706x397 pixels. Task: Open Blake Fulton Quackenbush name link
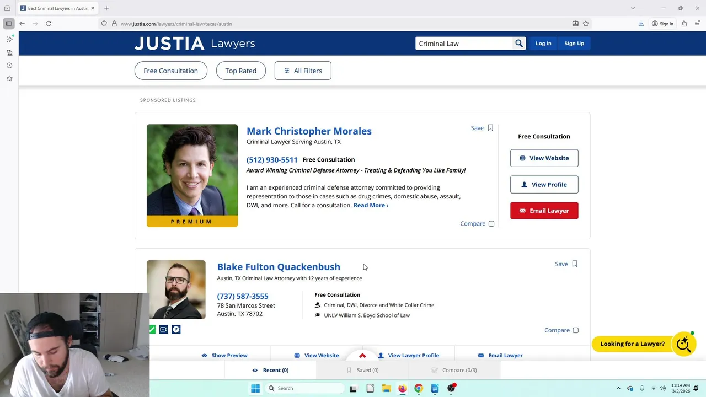pyautogui.click(x=279, y=267)
